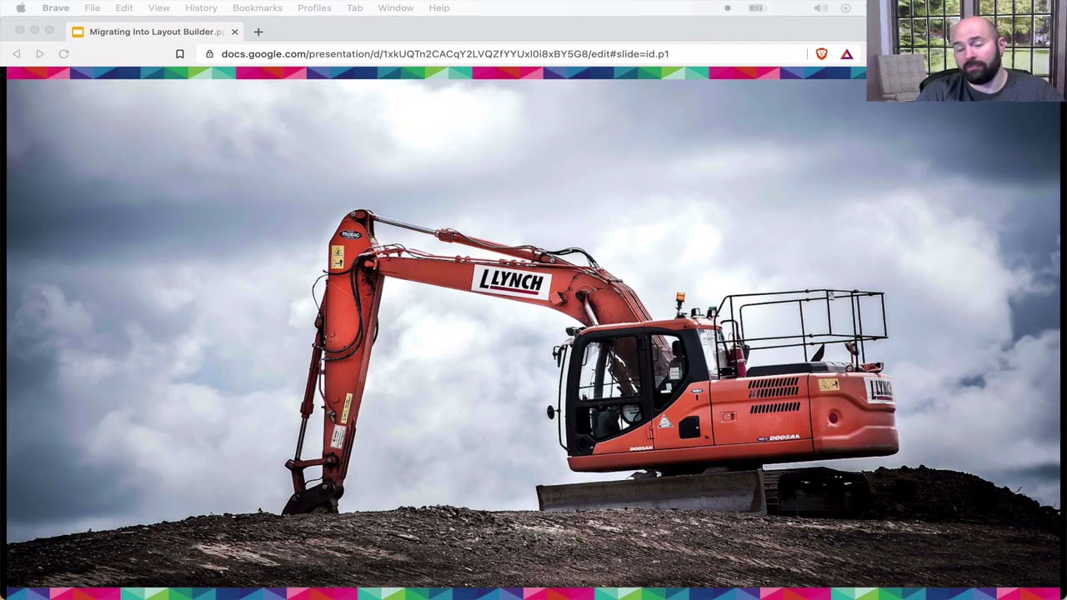Open the Help menu

tap(439, 8)
